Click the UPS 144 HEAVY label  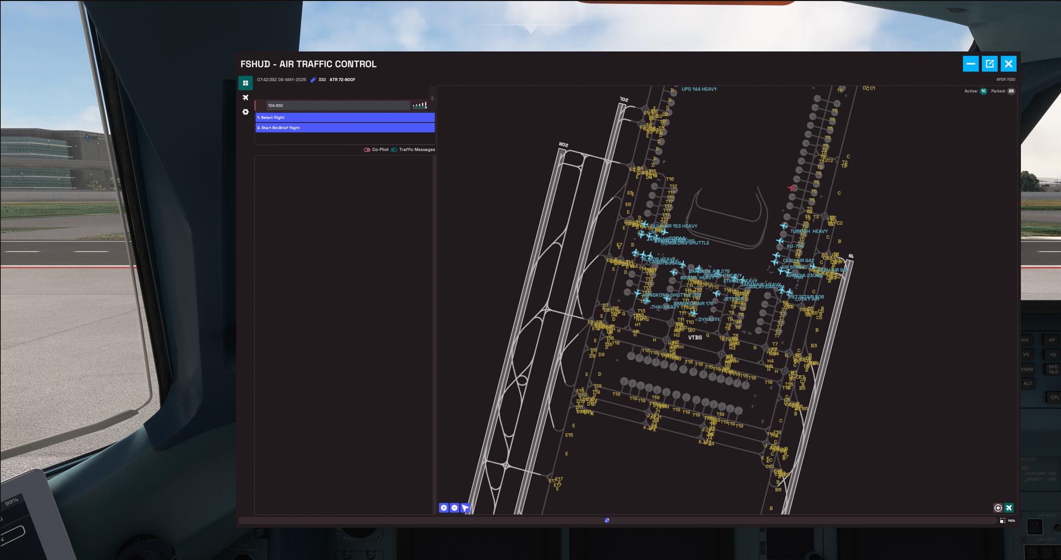(x=699, y=89)
